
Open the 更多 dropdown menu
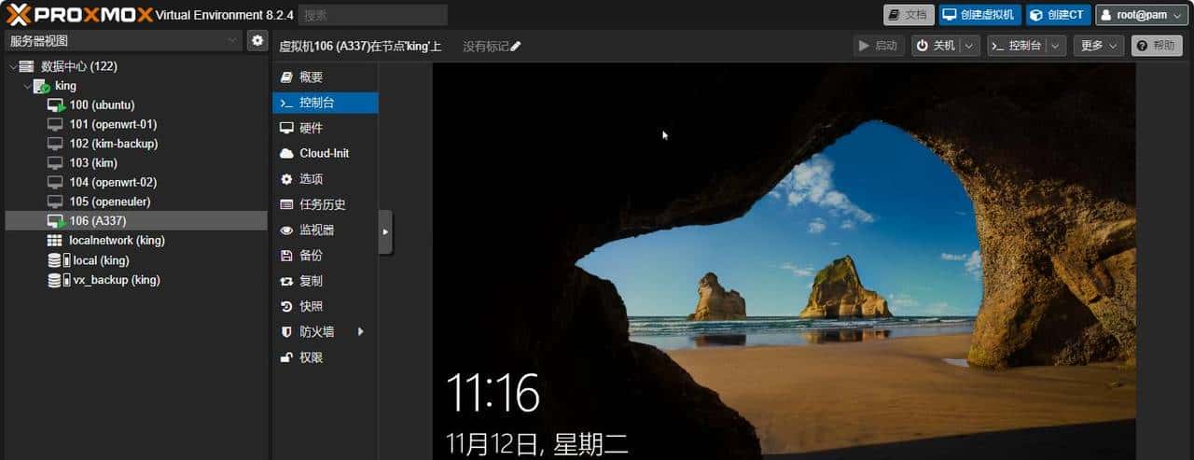[1099, 46]
